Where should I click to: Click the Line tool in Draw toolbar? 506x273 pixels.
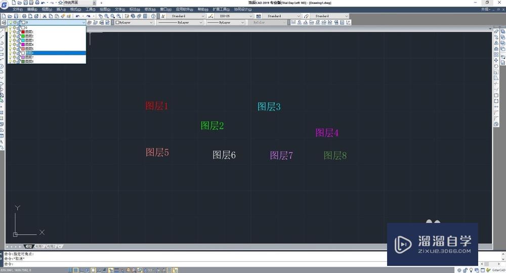point(2,31)
